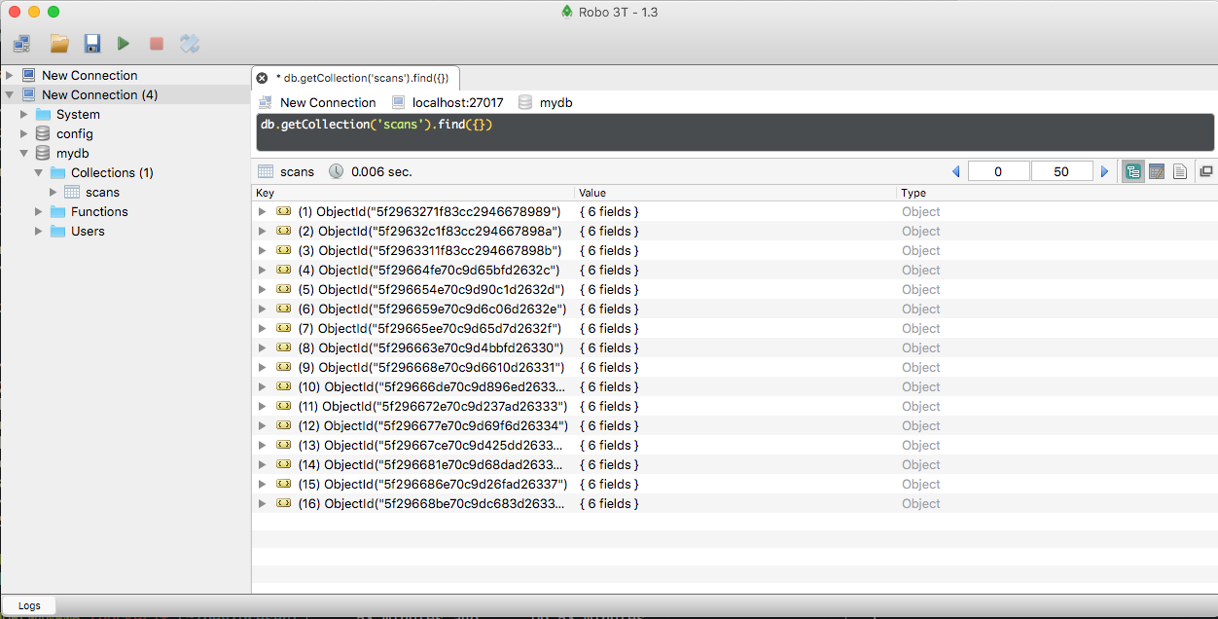Click the Functions folder icon
Screen dimensions: 1218x619
point(57,211)
